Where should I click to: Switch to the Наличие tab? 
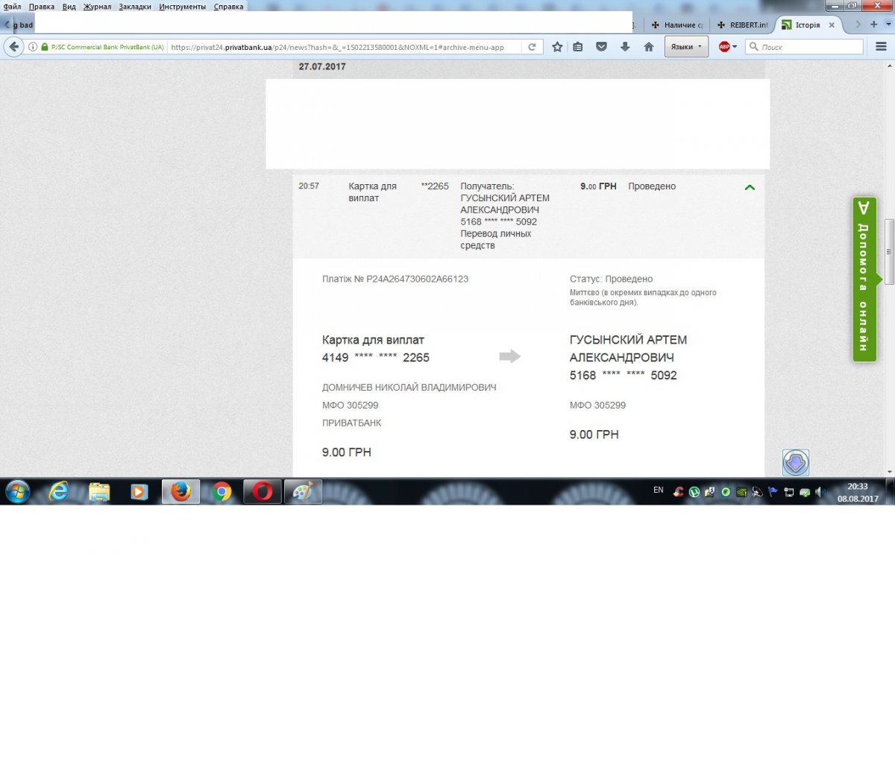tap(676, 25)
